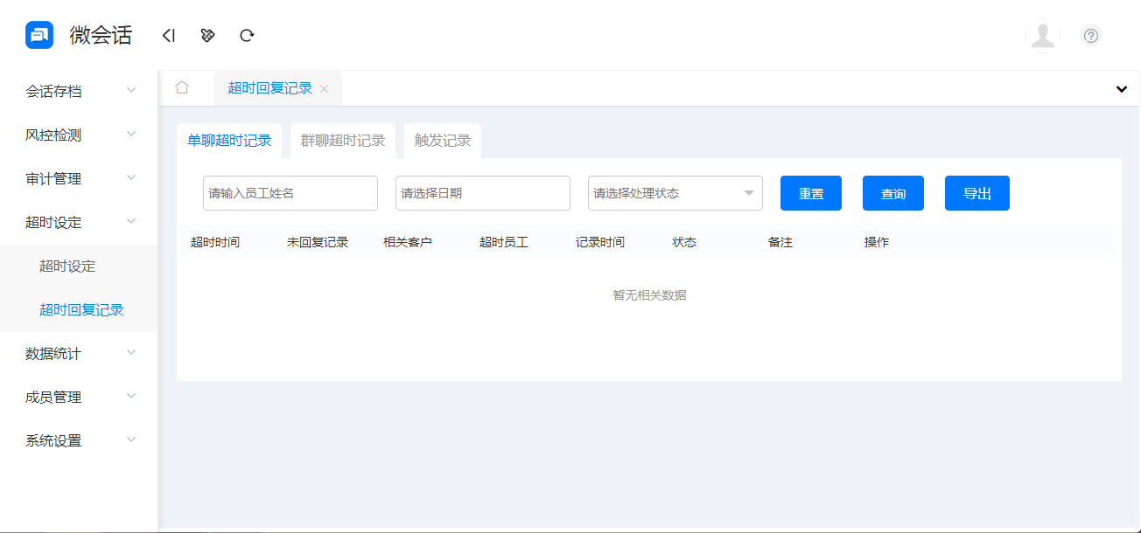Click the 查询 search button
1141x533 pixels.
pos(892,193)
